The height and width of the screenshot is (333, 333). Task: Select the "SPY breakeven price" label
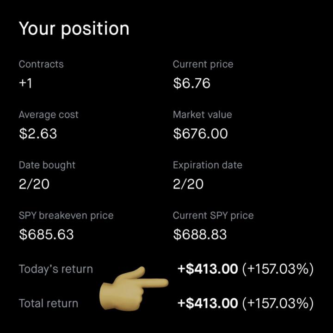66,215
